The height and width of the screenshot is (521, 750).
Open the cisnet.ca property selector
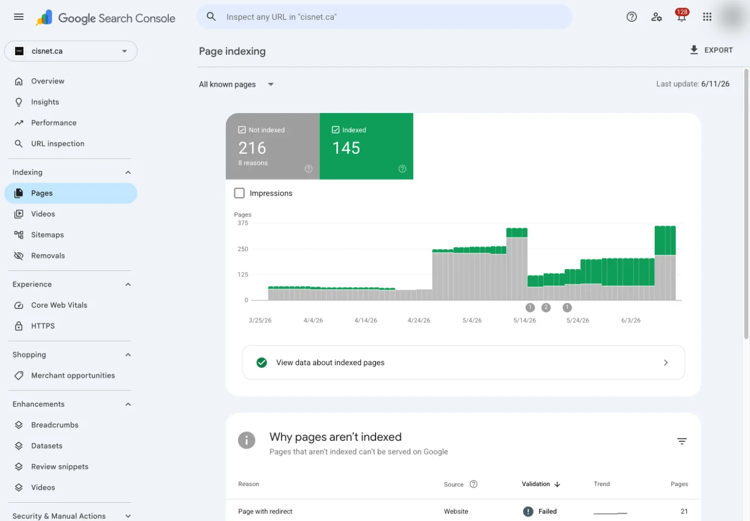(x=71, y=51)
